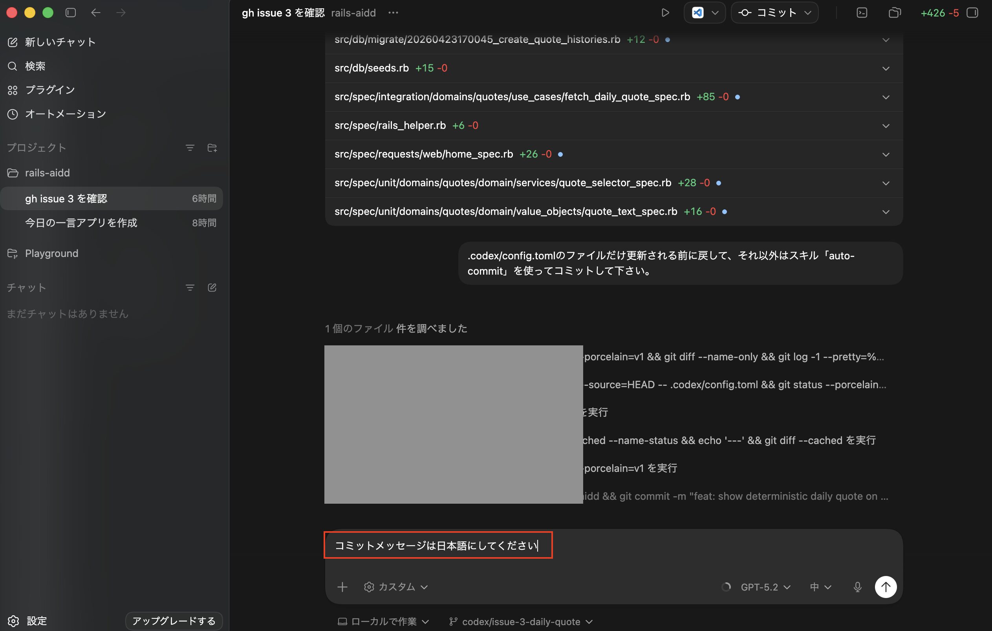Screen dimensions: 992x631
Task: Expand quote_text_spec.rb diff
Action: tap(886, 211)
